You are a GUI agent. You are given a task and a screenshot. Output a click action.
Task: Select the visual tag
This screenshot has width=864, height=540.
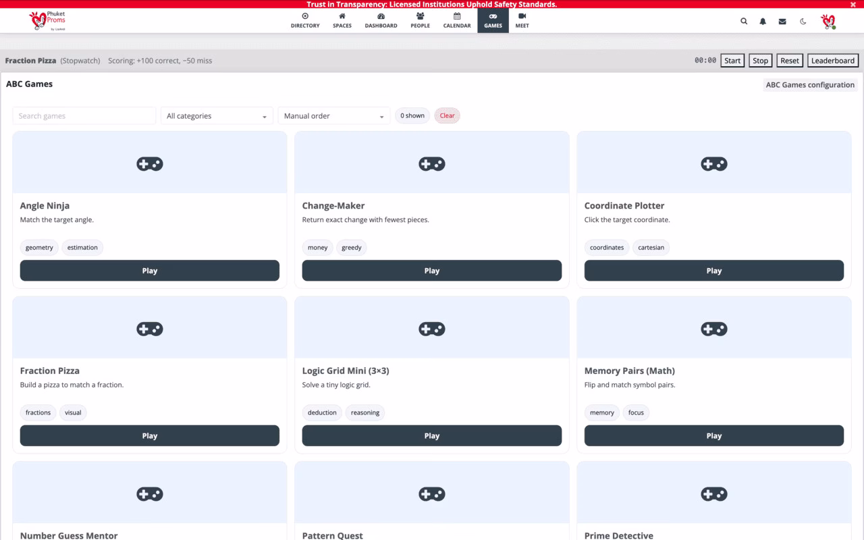click(73, 412)
